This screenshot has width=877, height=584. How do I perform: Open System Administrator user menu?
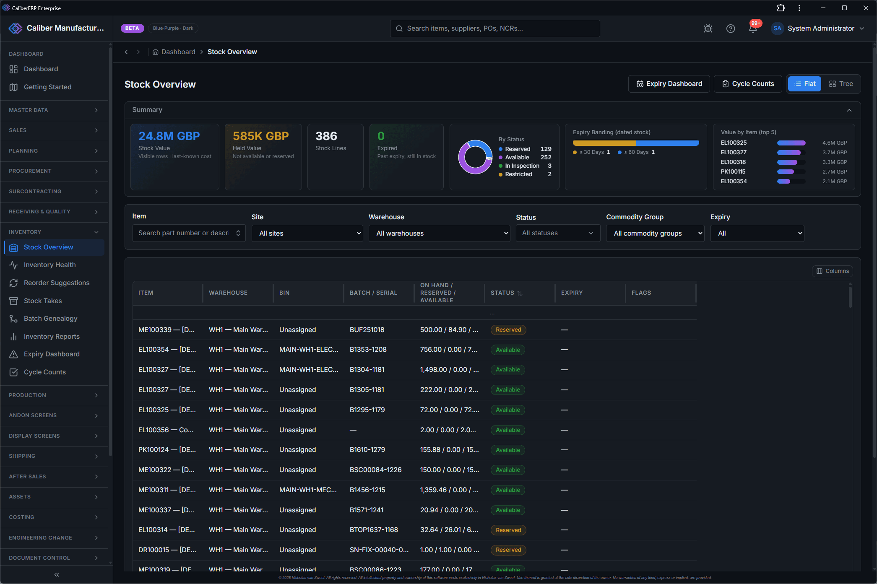818,29
